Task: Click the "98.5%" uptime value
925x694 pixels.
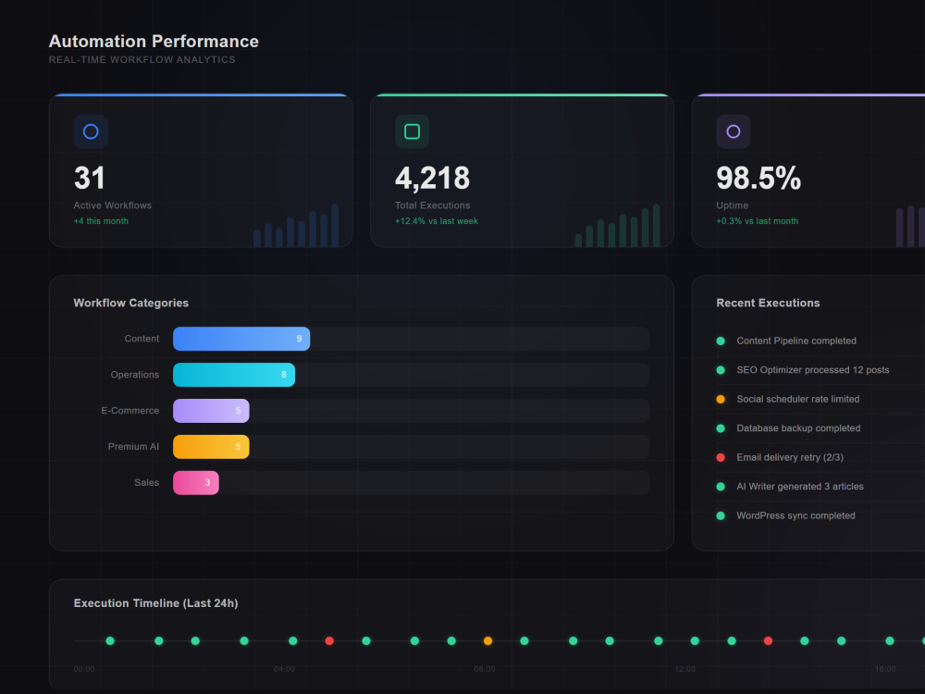Action: pyautogui.click(x=758, y=178)
